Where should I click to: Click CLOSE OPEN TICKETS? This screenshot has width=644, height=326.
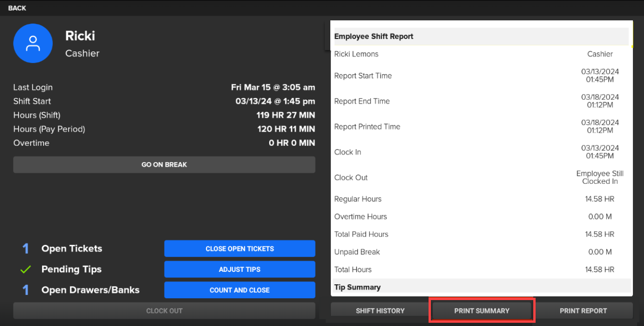coord(240,249)
